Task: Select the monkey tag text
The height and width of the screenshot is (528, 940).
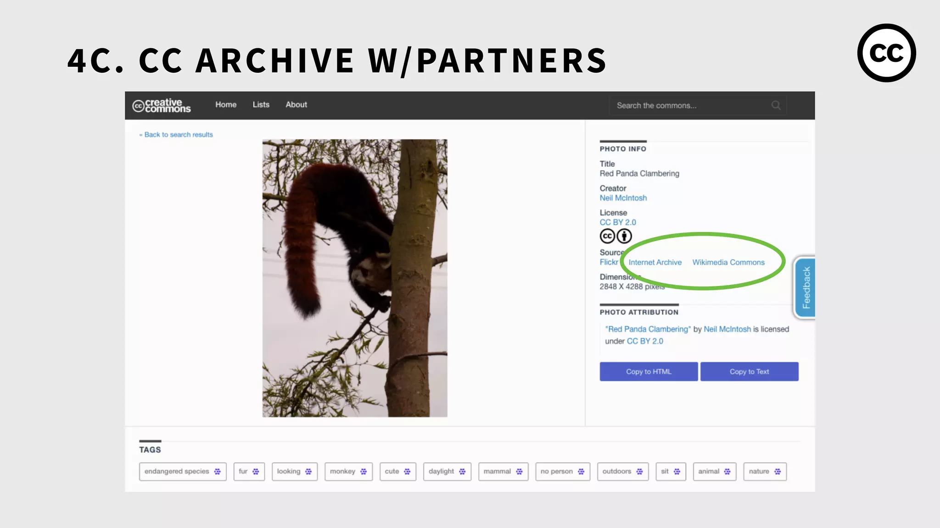Action: click(342, 472)
